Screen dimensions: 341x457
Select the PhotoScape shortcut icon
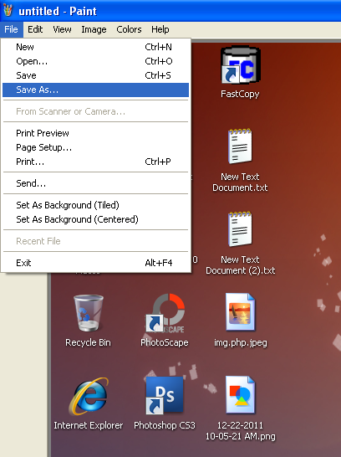click(x=165, y=313)
